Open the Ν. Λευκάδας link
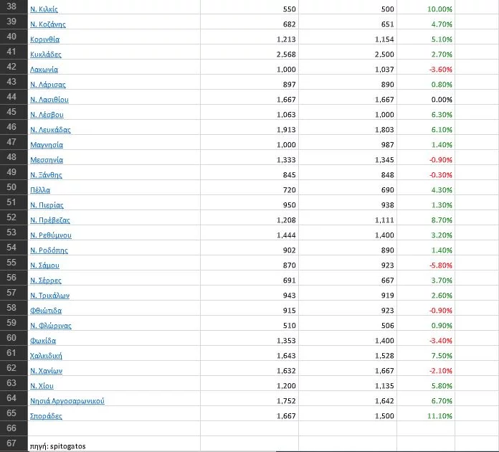The image size is (499, 452). tap(50, 130)
